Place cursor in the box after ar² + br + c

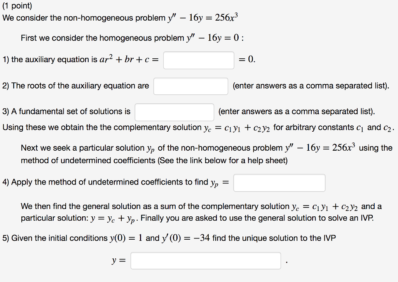pyautogui.click(x=198, y=60)
